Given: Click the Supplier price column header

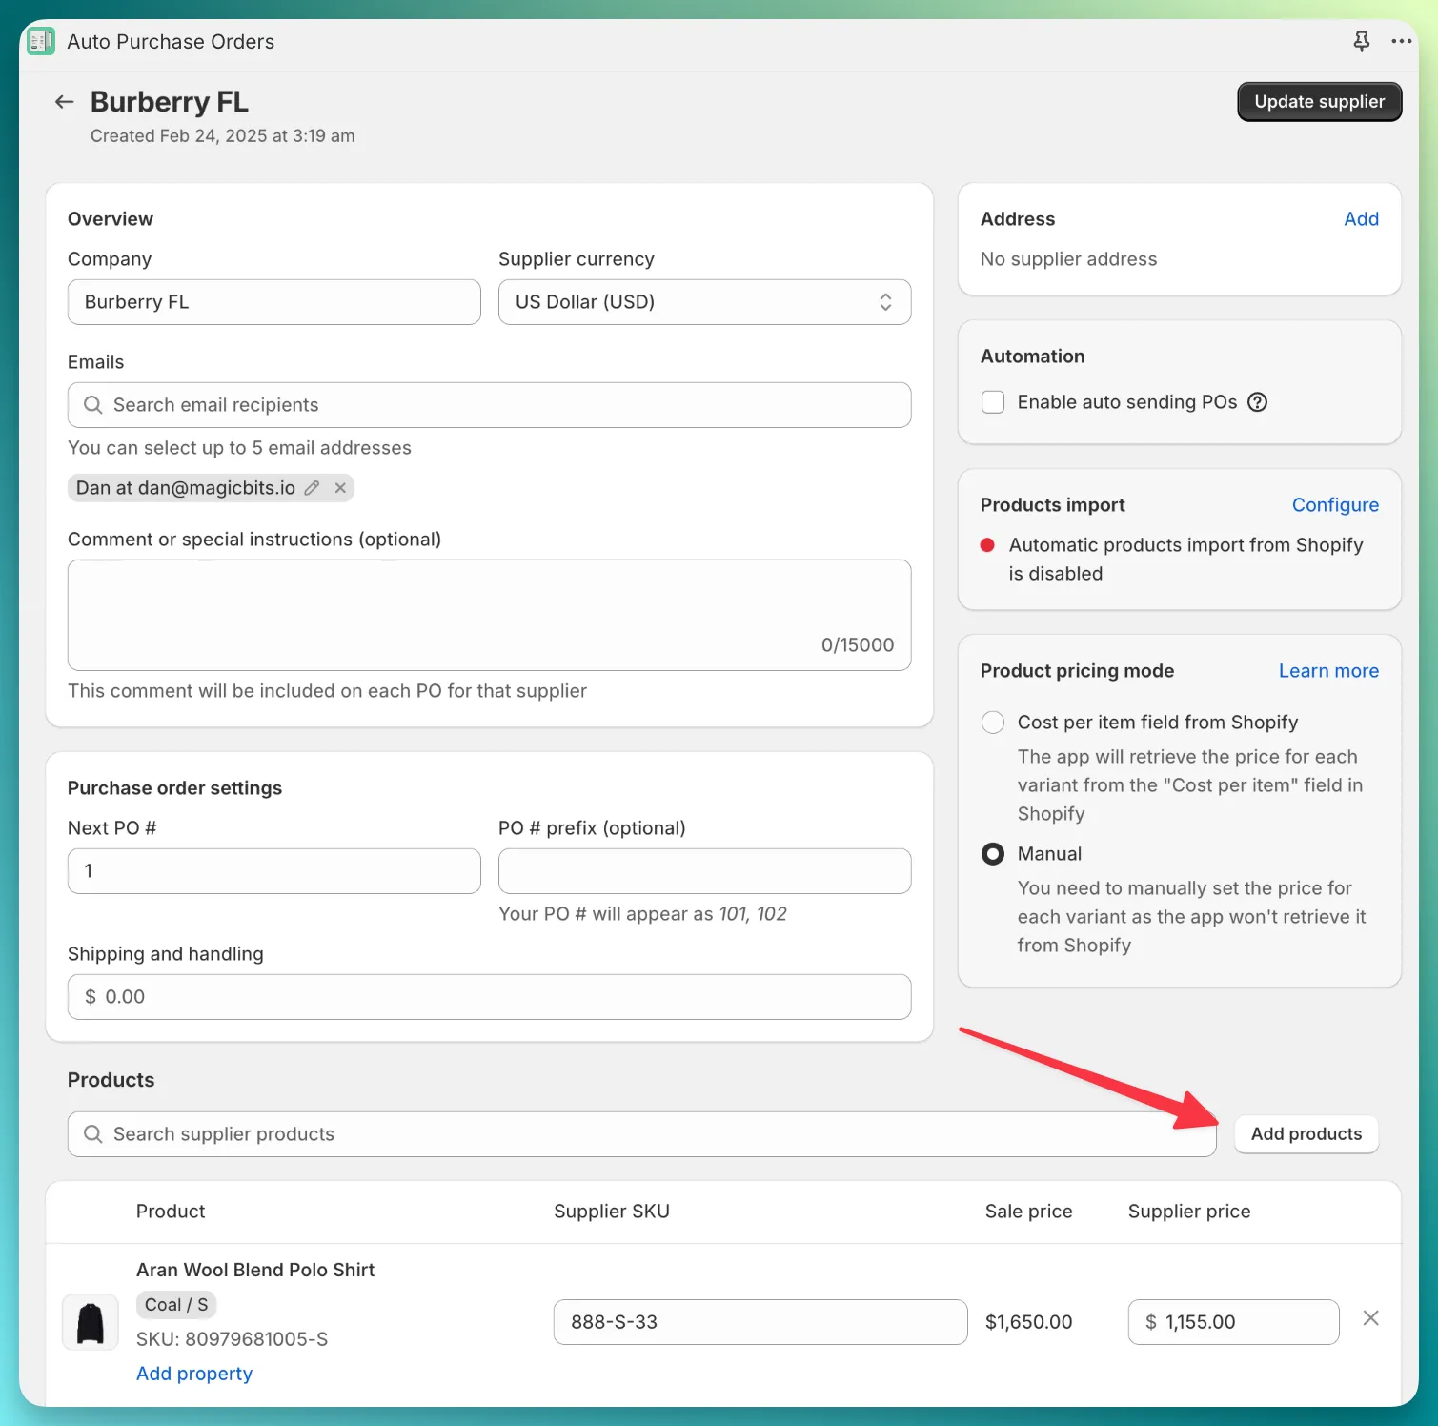Looking at the screenshot, I should click(x=1189, y=1212).
